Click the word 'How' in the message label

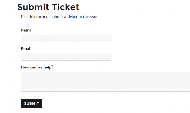[x=25, y=67]
